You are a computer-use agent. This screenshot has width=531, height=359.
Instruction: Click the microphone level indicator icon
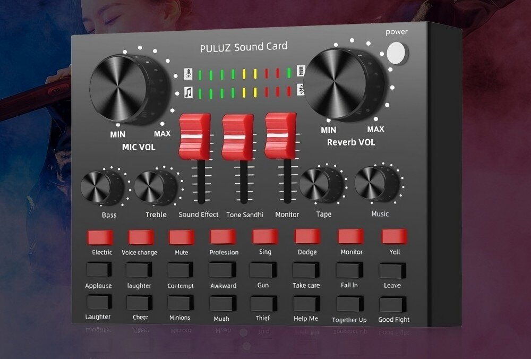click(189, 74)
